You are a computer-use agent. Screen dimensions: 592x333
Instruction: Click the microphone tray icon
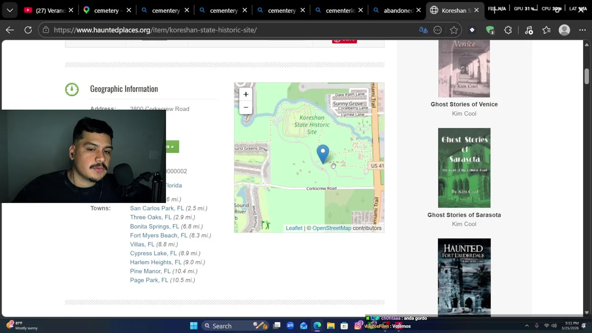click(x=536, y=326)
